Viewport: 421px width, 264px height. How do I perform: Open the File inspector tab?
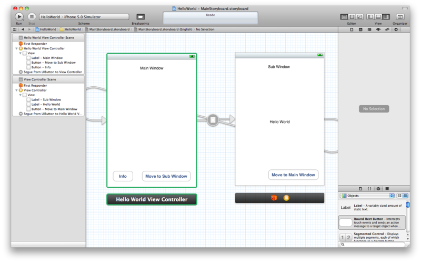coord(352,29)
